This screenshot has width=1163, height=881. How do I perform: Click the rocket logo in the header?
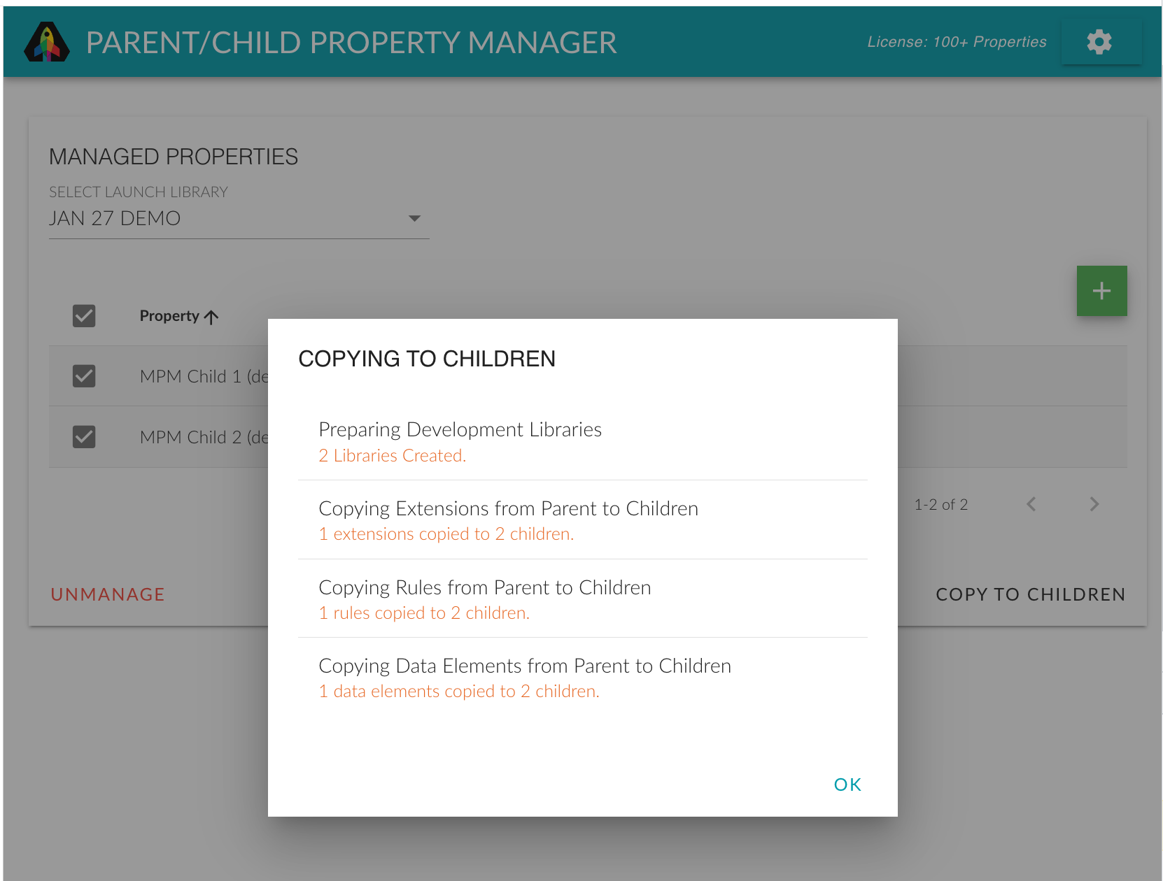pyautogui.click(x=47, y=42)
